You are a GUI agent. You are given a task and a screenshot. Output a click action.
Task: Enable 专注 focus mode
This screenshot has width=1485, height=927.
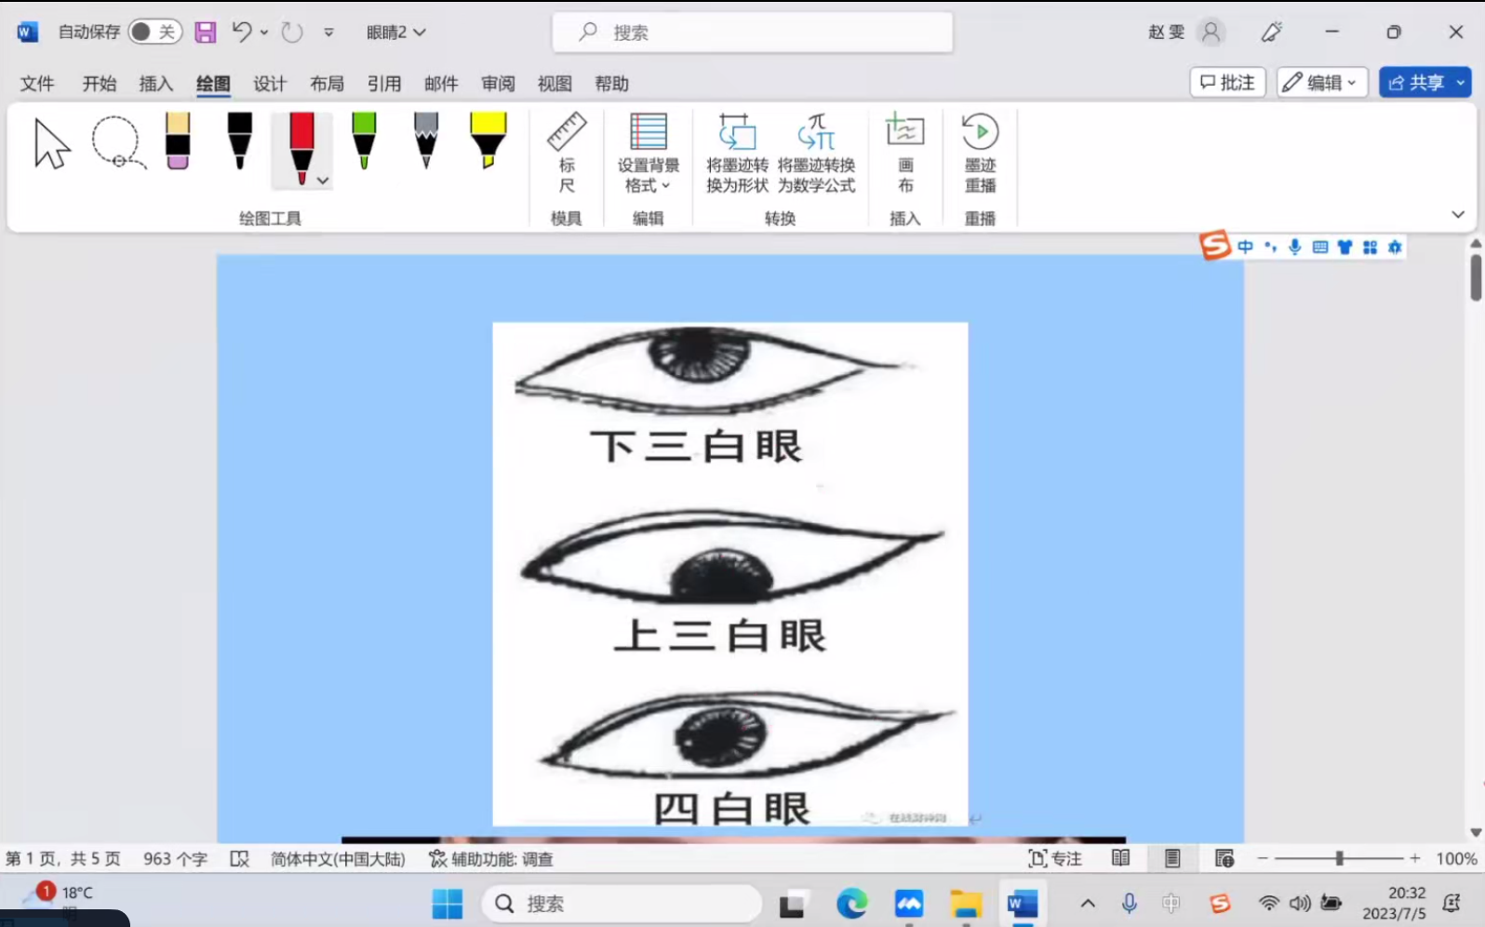[x=1055, y=859]
